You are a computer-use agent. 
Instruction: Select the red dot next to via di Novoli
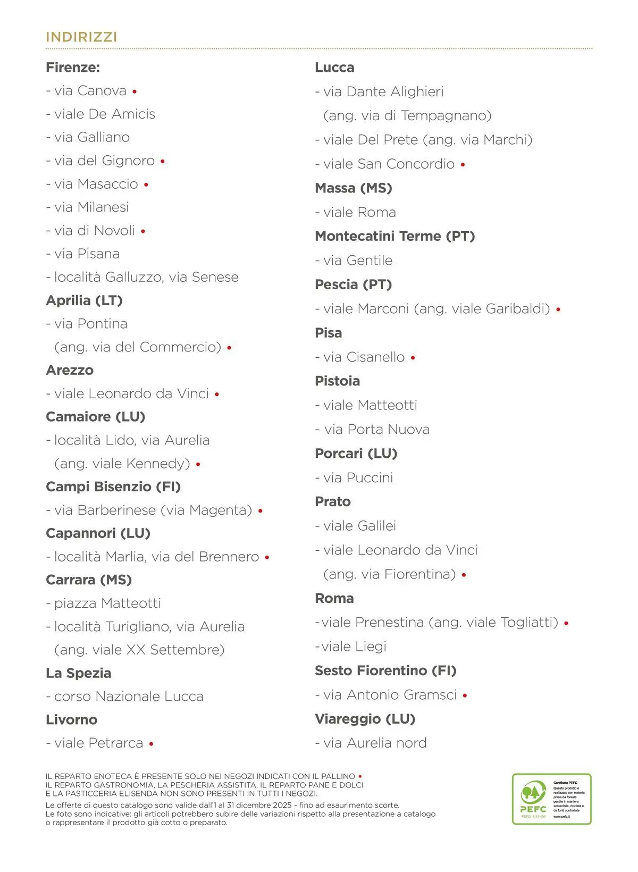click(143, 231)
